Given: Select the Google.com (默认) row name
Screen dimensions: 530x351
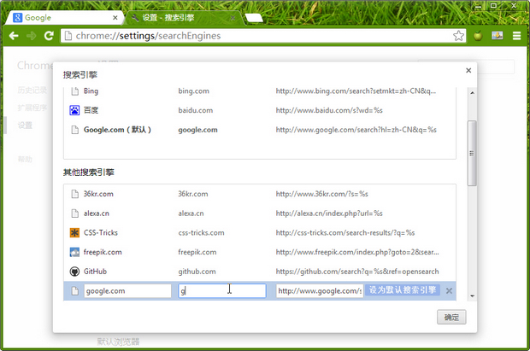Looking at the screenshot, I should click(117, 130).
